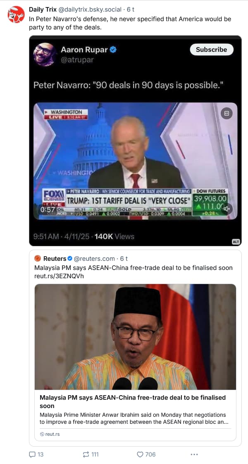This screenshot has width=248, height=464.
Task: Open the three-dot more options menu
Action: pos(194,454)
